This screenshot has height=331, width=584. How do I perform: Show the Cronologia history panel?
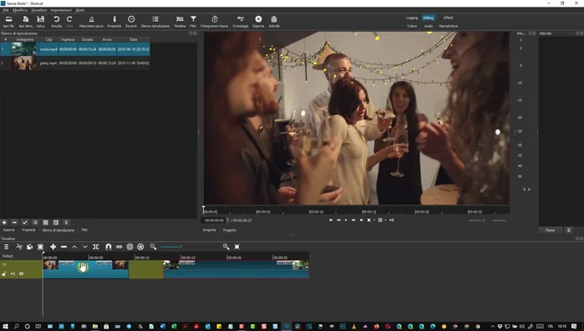pyautogui.click(x=241, y=22)
